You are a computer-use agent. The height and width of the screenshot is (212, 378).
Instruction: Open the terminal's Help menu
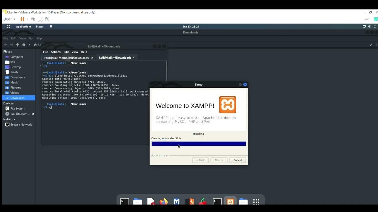pos(84,52)
